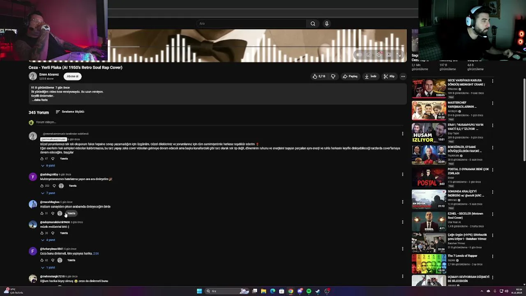Like @furkanyilmaz5041 comment with 62 likes

pos(42,260)
